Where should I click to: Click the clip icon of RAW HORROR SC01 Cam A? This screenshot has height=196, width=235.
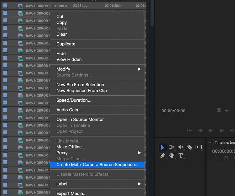click(x=21, y=6)
